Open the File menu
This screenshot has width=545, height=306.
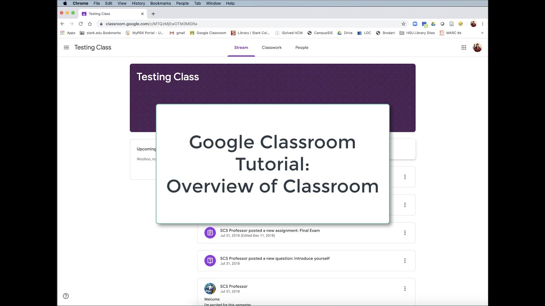point(97,3)
